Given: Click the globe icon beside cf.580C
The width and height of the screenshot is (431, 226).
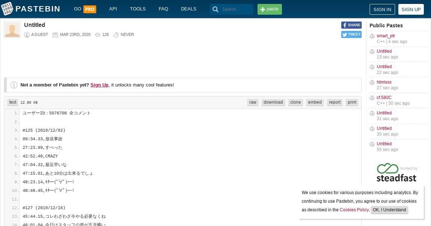Looking at the screenshot, I should pos(372,98).
